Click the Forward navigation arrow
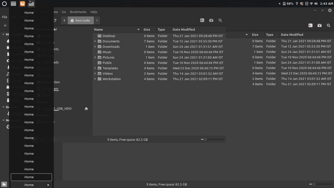The image size is (334, 188). pos(97,20)
